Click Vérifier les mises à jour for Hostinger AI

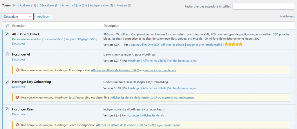(x=183, y=61)
